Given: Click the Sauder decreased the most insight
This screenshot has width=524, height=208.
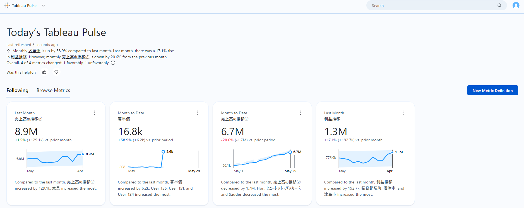Looking at the screenshot, I should click(x=254, y=194).
